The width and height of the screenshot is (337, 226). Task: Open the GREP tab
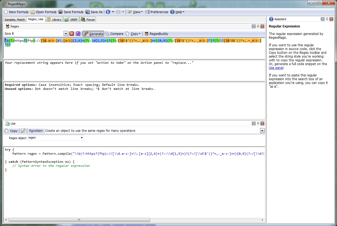71,20
